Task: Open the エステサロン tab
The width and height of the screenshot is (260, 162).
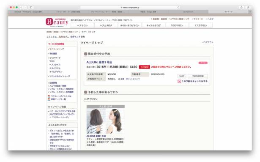Action: [x=201, y=25]
